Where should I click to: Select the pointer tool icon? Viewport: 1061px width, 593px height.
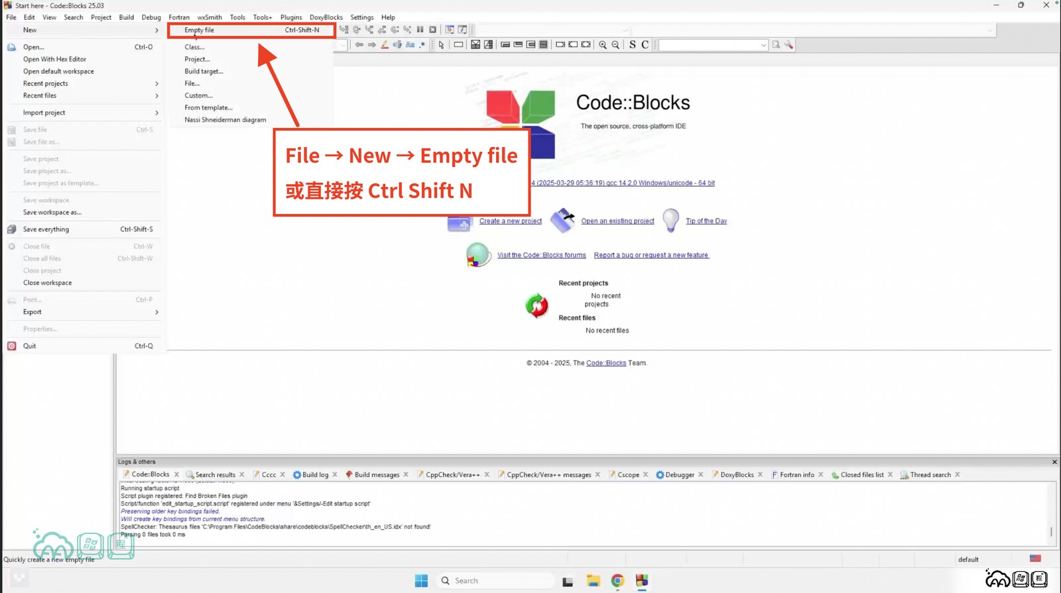coord(441,45)
